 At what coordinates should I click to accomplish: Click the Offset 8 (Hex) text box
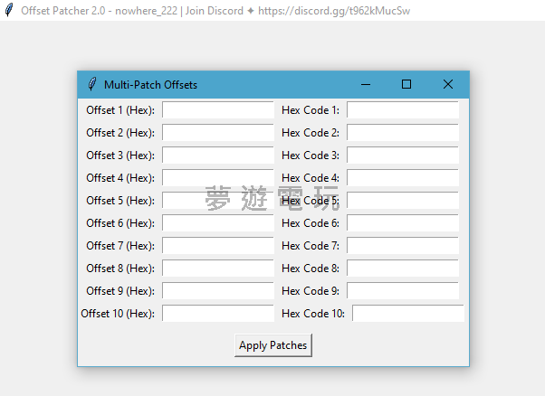click(217, 269)
